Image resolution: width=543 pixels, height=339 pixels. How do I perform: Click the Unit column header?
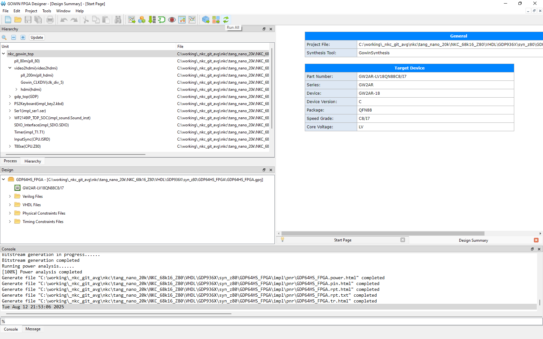[88, 47]
